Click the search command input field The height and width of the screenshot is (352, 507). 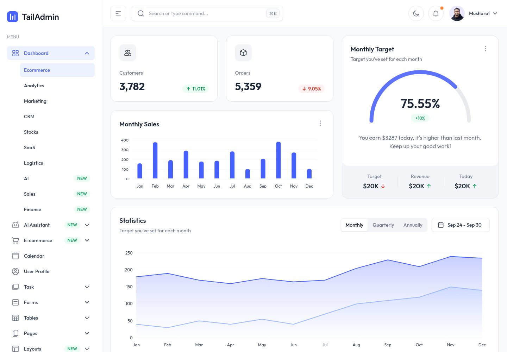click(x=207, y=13)
